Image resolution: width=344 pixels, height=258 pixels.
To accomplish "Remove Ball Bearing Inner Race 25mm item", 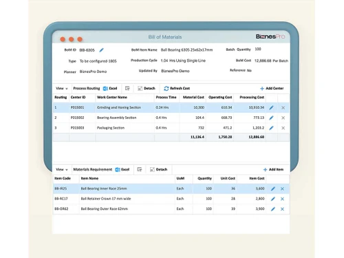I will (x=282, y=189).
